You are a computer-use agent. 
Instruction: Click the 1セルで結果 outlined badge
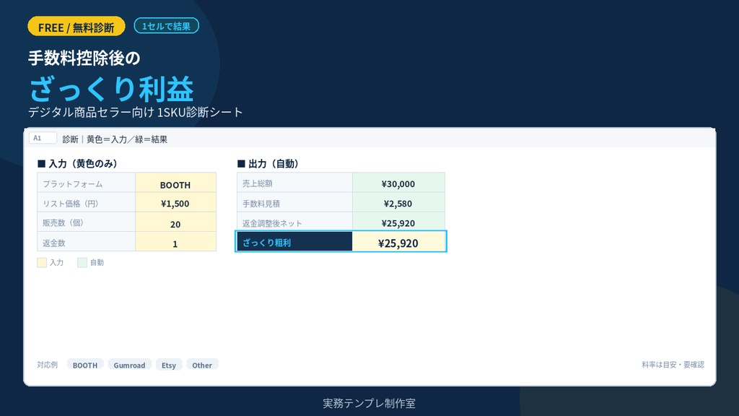coord(167,26)
